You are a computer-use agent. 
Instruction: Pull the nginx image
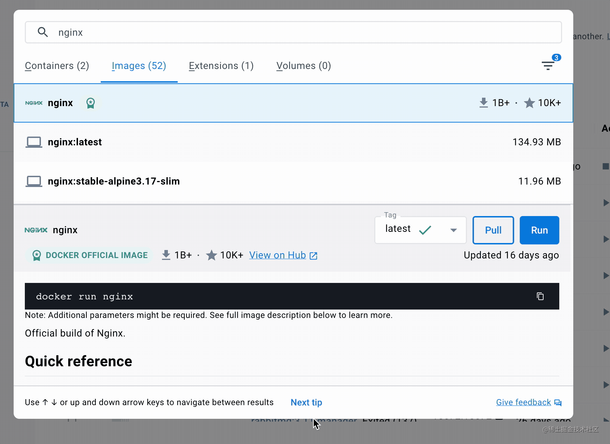pyautogui.click(x=493, y=230)
